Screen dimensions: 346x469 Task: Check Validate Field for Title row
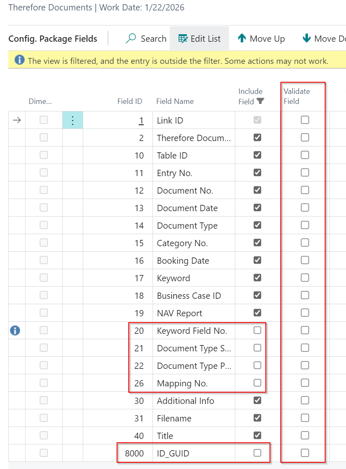click(305, 436)
